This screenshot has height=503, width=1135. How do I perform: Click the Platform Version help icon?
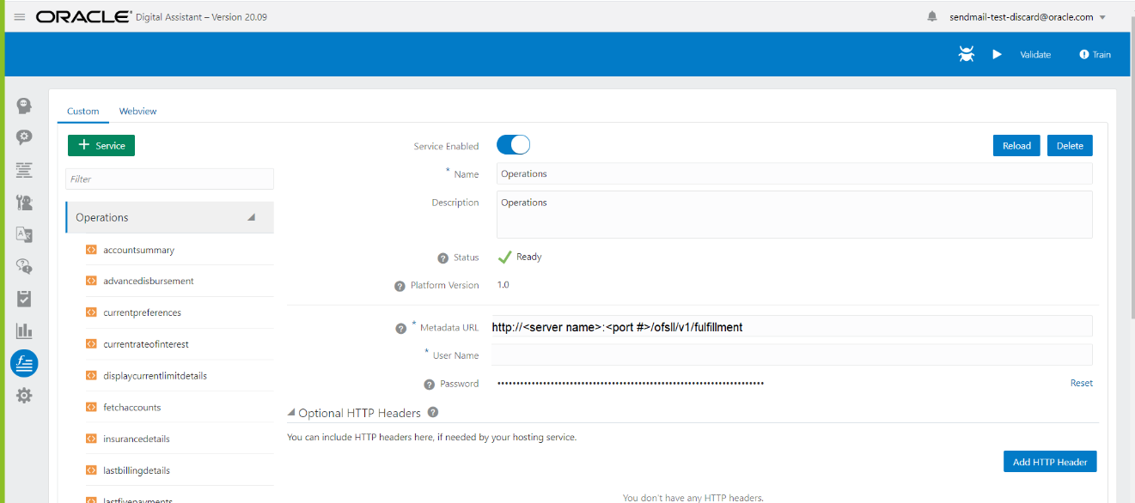click(x=400, y=286)
